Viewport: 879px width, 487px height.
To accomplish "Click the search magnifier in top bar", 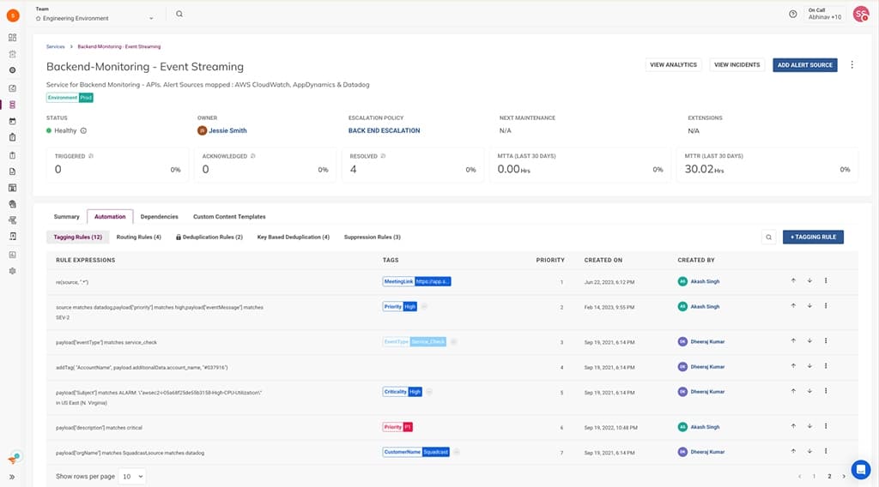I will (x=179, y=14).
